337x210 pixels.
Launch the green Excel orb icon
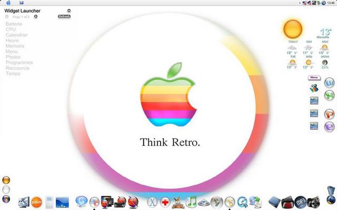[x=329, y=96]
